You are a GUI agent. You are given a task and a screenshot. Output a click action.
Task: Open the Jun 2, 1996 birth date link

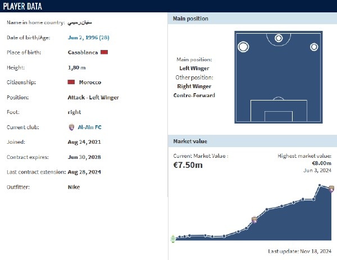[x=89, y=38]
